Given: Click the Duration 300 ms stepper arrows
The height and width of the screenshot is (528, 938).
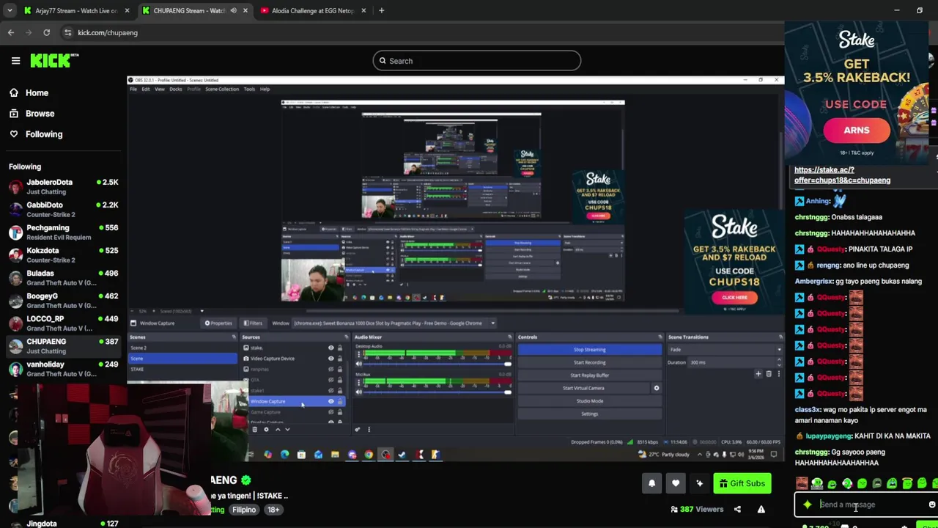Looking at the screenshot, I should [x=779, y=362].
